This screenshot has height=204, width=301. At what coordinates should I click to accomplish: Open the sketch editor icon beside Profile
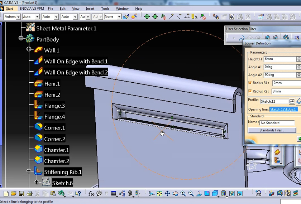coord(292,101)
